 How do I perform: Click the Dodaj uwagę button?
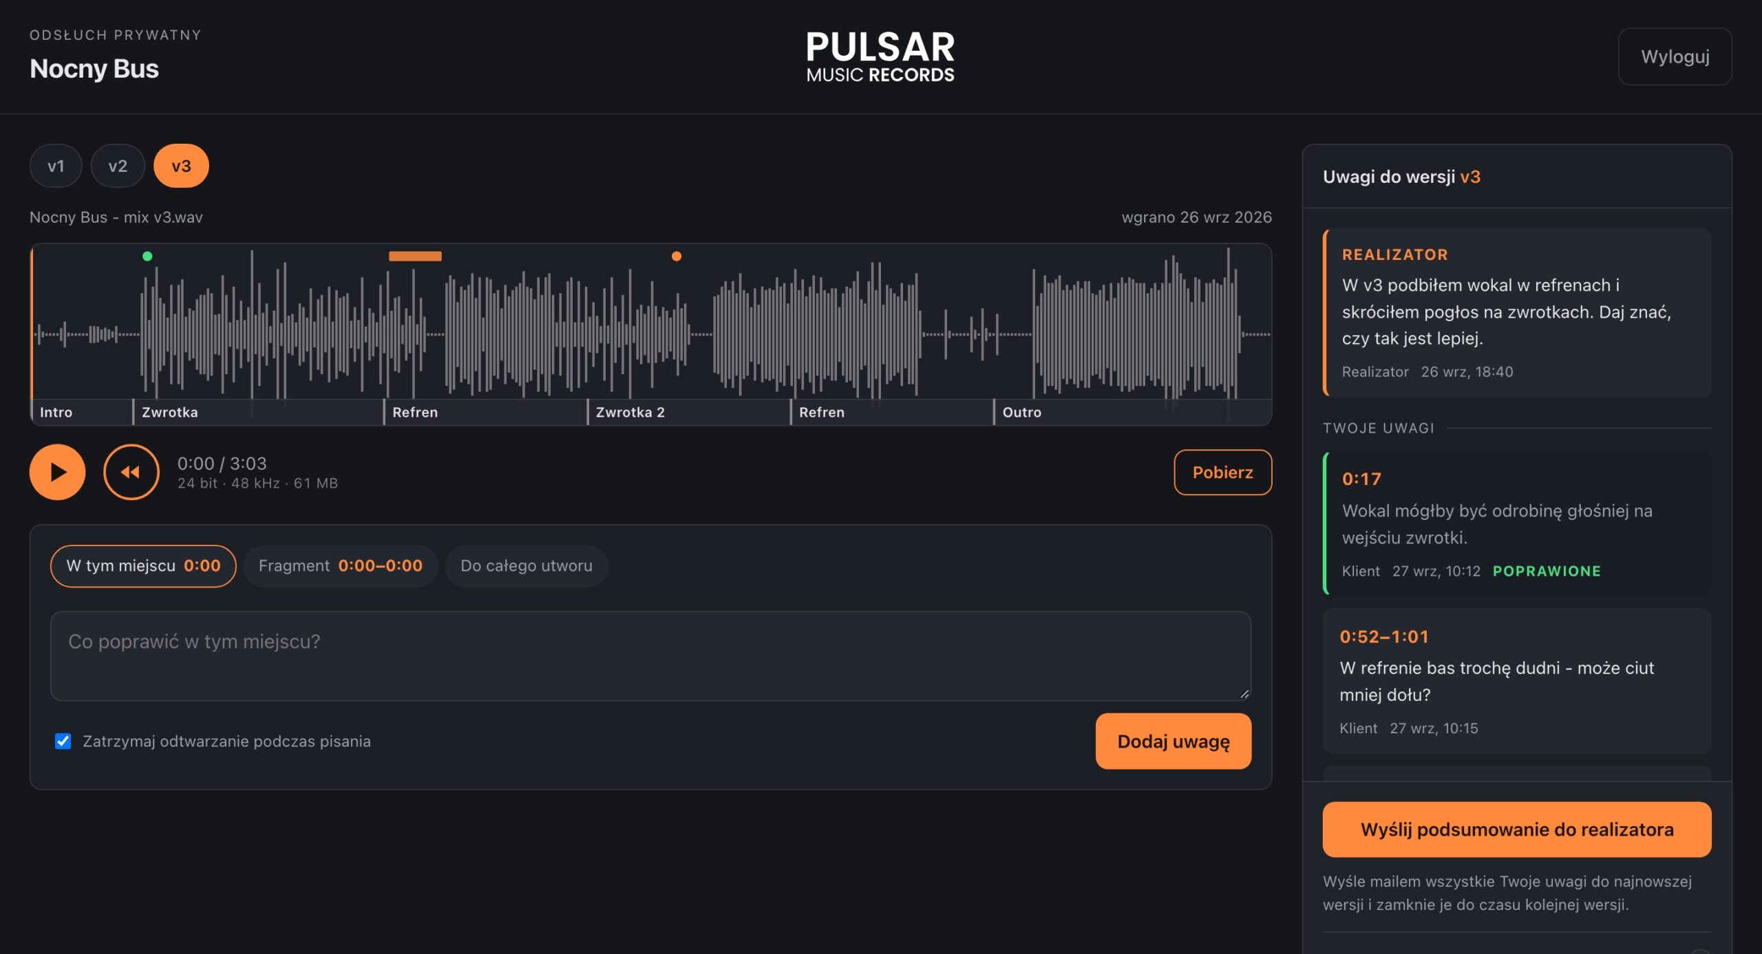1173,741
